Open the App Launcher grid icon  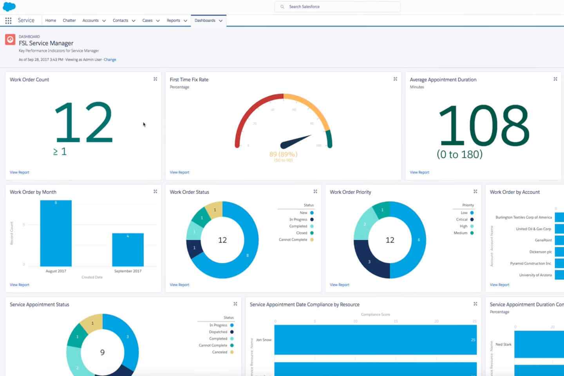click(8, 20)
